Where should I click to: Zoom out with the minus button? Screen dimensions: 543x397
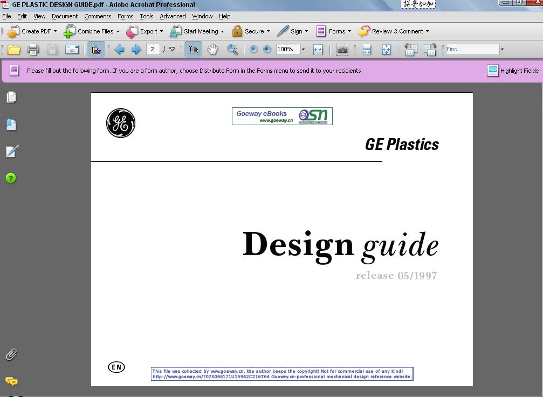point(253,49)
